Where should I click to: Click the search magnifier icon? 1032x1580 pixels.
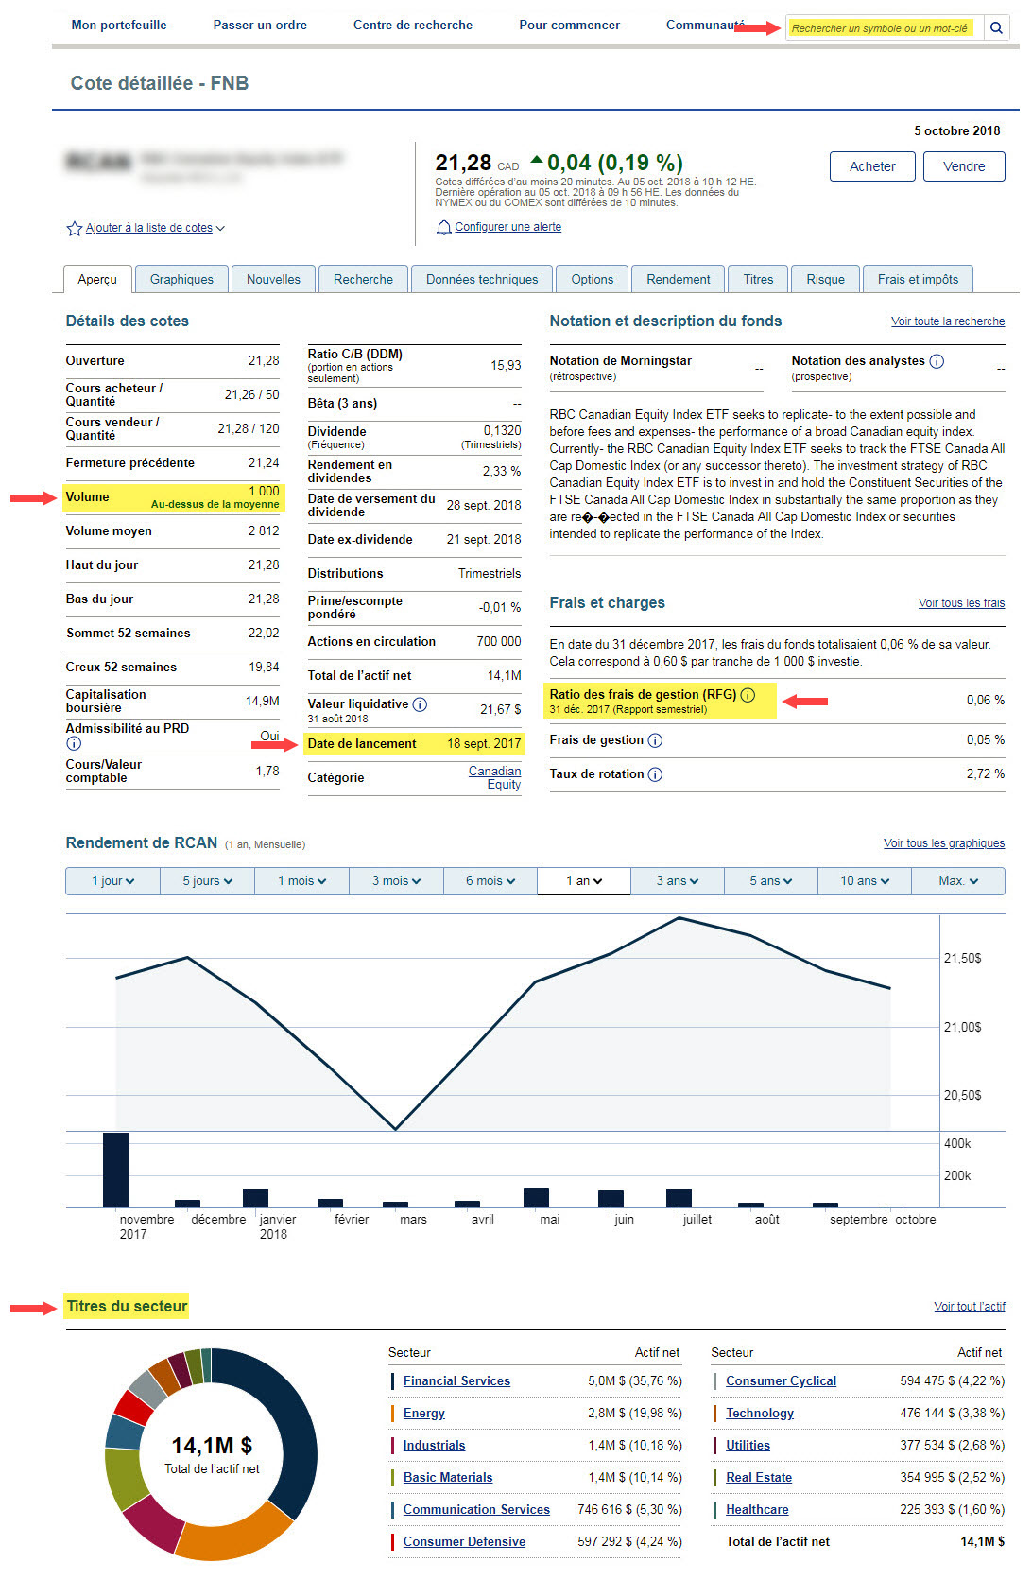pos(996,28)
